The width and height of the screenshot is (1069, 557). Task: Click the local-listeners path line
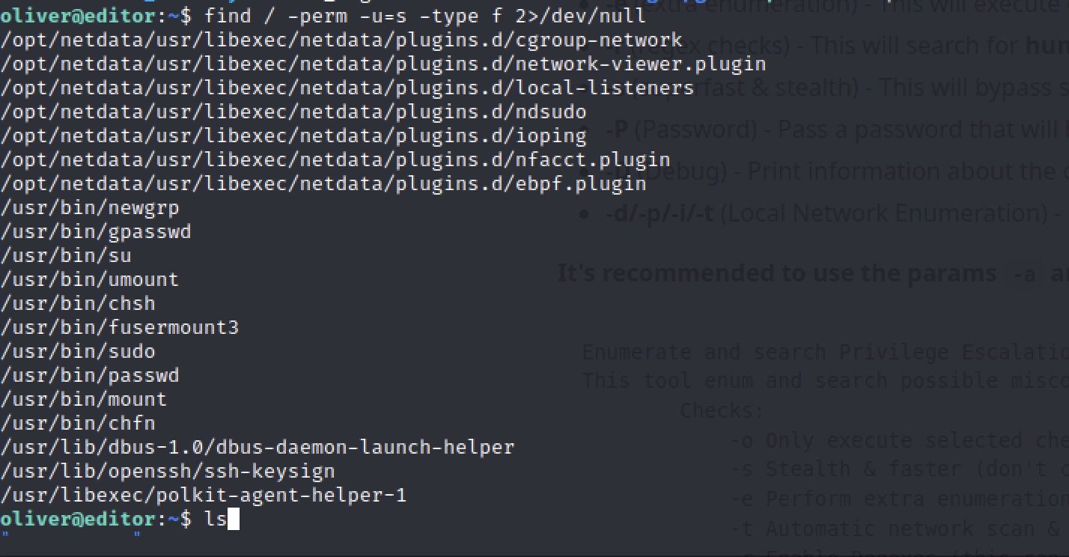(347, 88)
